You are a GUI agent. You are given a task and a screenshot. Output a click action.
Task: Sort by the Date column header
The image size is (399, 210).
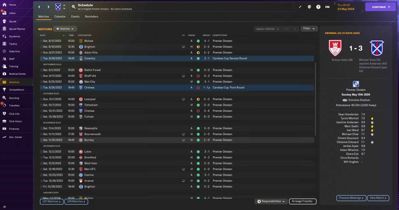point(43,35)
